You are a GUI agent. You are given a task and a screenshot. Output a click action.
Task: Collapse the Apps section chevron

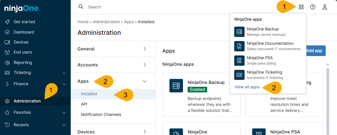click(145, 81)
